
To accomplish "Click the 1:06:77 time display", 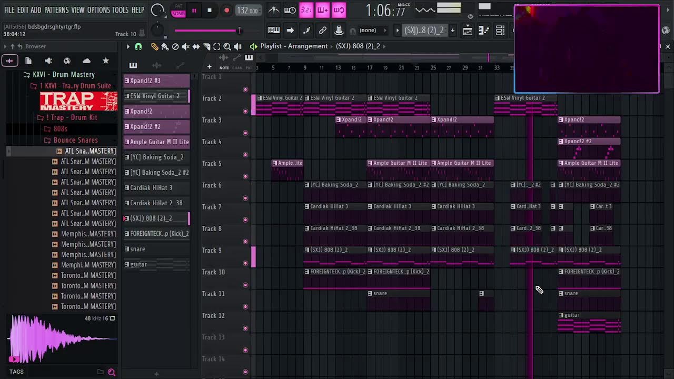I will (385, 11).
